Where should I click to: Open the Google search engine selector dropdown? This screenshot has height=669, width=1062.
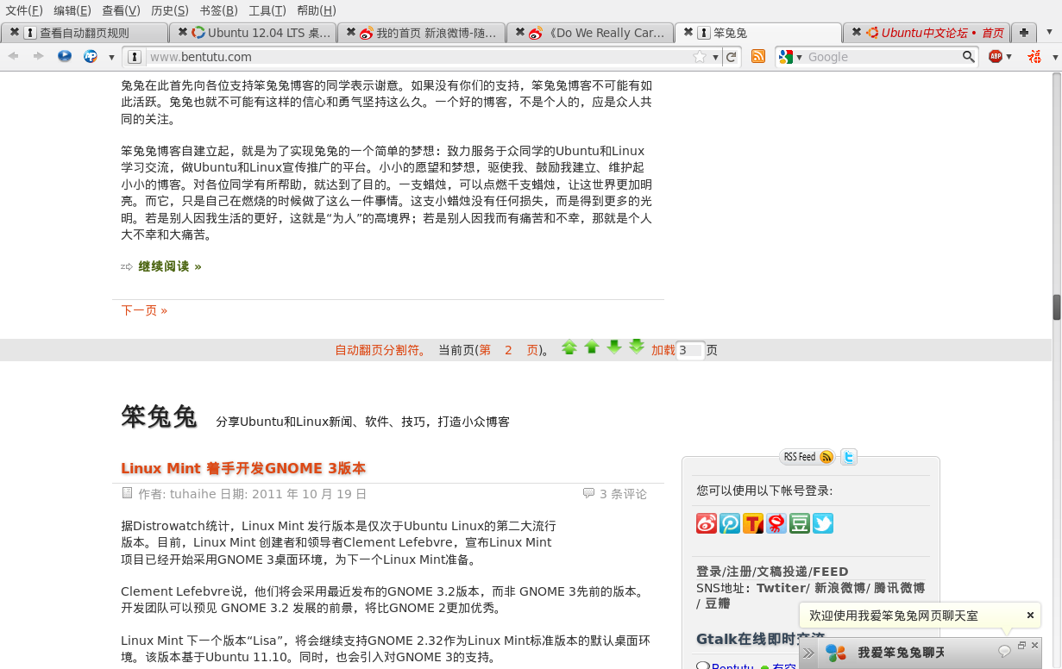click(789, 57)
